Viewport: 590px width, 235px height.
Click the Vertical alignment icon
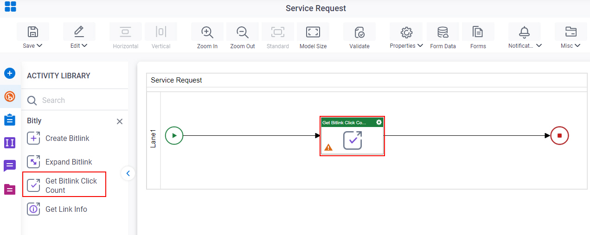[x=161, y=32]
